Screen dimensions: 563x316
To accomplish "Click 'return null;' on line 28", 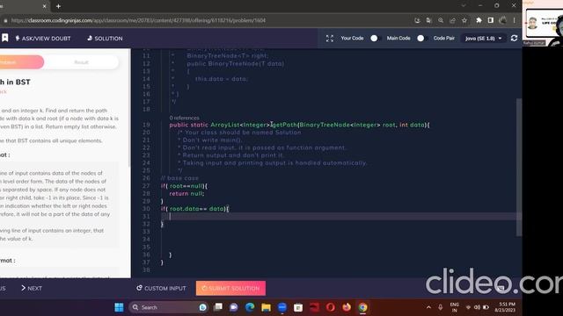I will tap(186, 193).
